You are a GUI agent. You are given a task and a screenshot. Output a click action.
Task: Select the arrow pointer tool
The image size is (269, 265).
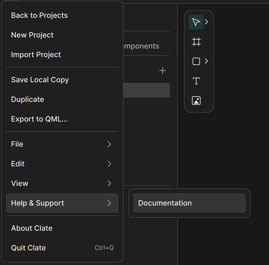point(196,22)
